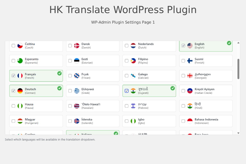Click the Hungarian flag icon
The width and height of the screenshot is (246, 164).
click(x=20, y=121)
